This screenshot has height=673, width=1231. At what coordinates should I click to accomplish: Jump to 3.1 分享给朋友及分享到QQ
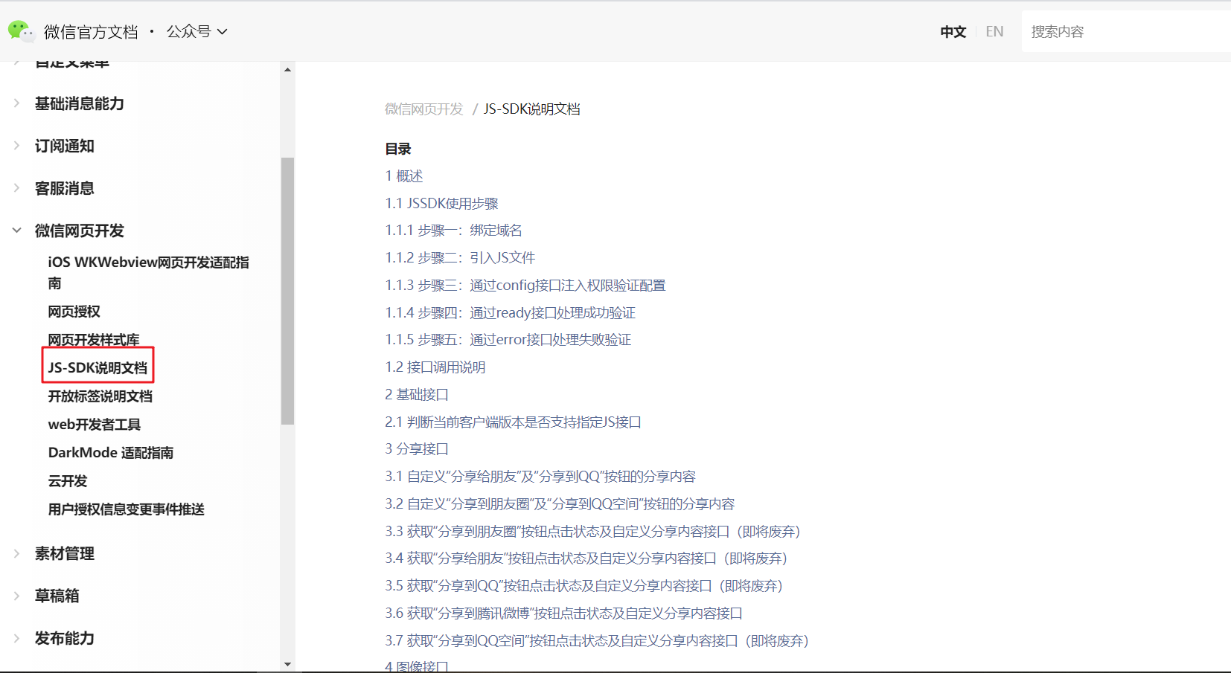point(540,477)
